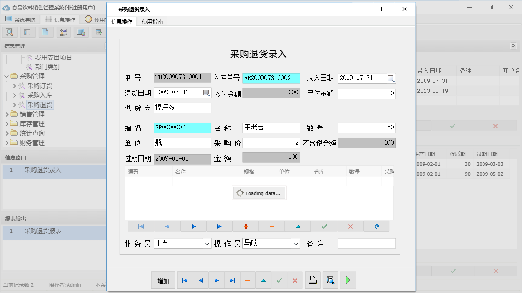Click the 增加 button to add a record

point(163,280)
